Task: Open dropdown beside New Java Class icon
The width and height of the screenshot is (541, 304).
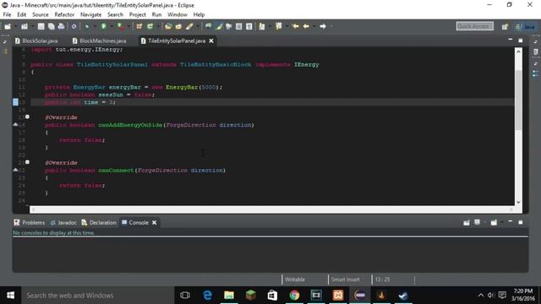Action: pos(158,26)
